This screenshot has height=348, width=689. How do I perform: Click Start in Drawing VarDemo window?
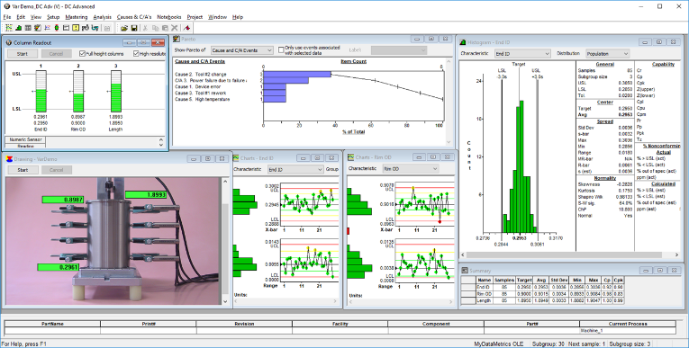click(x=23, y=170)
